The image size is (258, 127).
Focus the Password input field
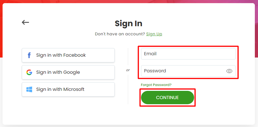[x=188, y=71]
